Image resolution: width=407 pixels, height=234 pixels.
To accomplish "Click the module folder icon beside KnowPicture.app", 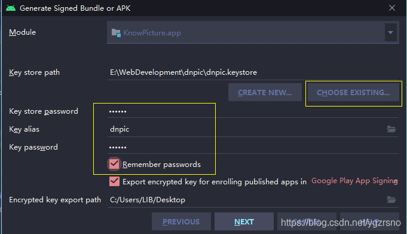I will click(x=116, y=33).
